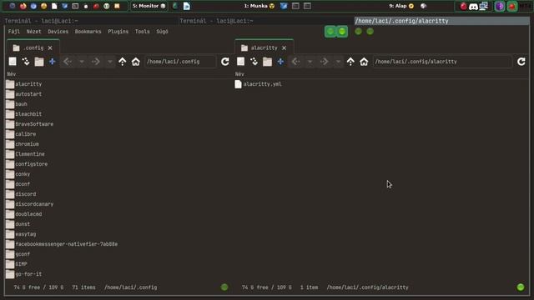Image resolution: width=534 pixels, height=300 pixels.
Task: Toggle second green panel button (panel 2)
Action: click(x=342, y=32)
